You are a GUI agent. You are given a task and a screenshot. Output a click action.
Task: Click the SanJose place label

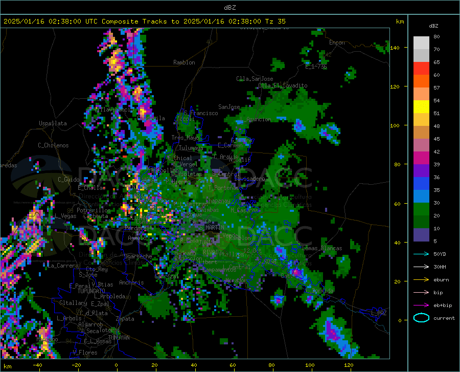tap(229, 107)
